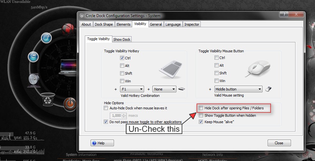Check Win under Toggle Visibility Mouse Button
Image resolution: width=315 pixels, height=161 pixels.
(216, 81)
